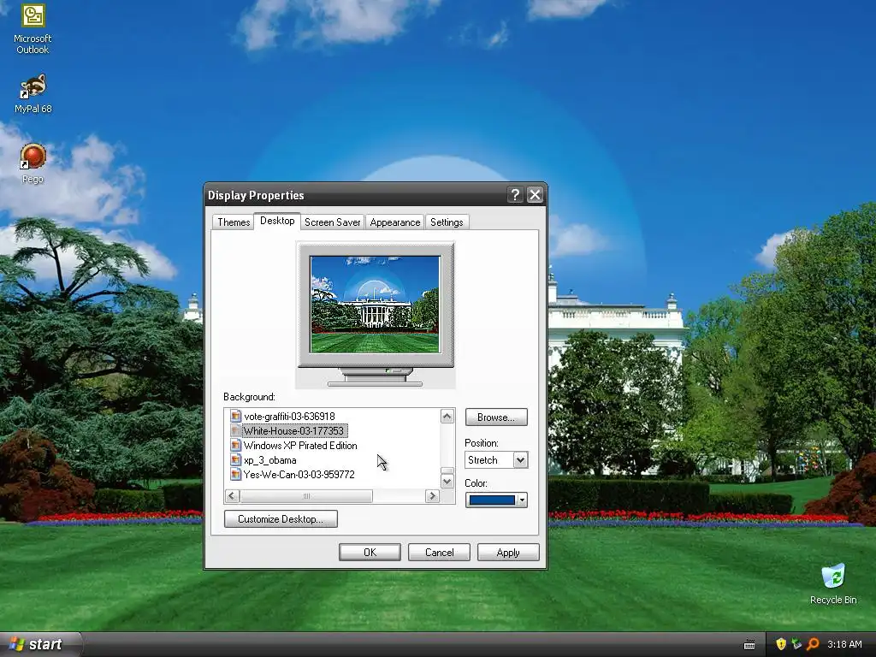Confirm with the OK button

370,553
